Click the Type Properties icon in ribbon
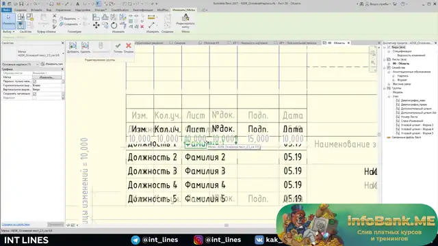Image resolution: width=438 pixels, height=246 pixels. click(21, 16)
